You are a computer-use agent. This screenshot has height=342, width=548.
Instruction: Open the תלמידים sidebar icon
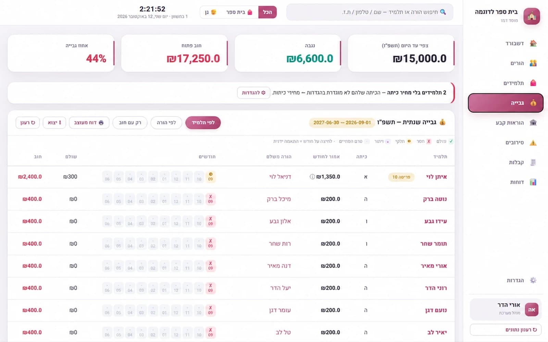533,83
